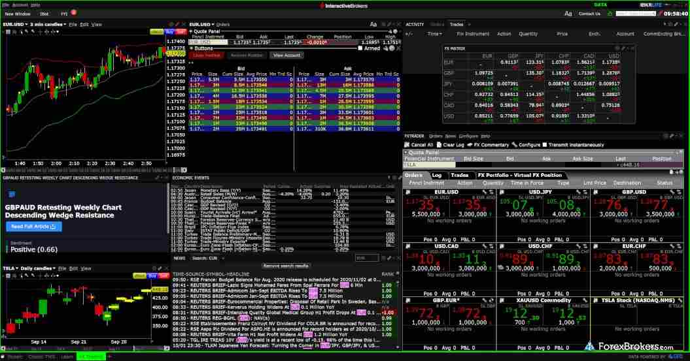The height and width of the screenshot is (361, 690).
Task: Click the Contact Us link
Action: (589, 14)
